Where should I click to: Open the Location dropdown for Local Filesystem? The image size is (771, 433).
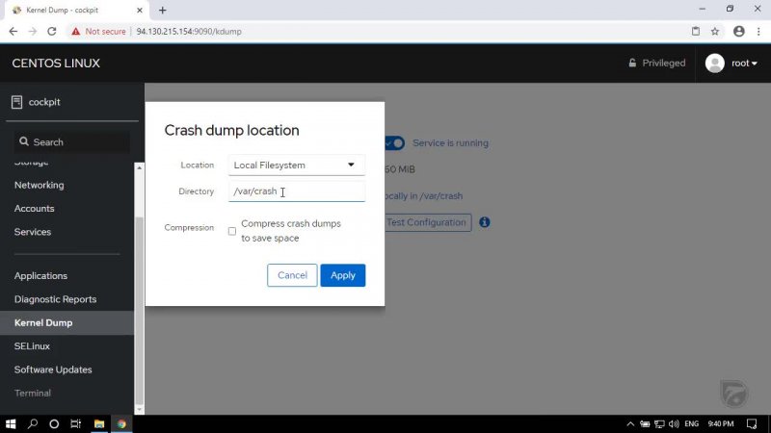296,166
